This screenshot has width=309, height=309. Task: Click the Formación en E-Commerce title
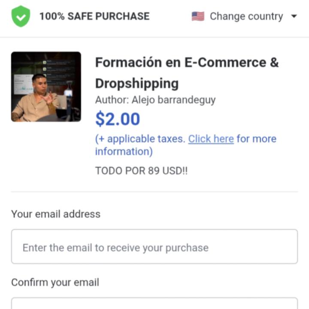(187, 63)
